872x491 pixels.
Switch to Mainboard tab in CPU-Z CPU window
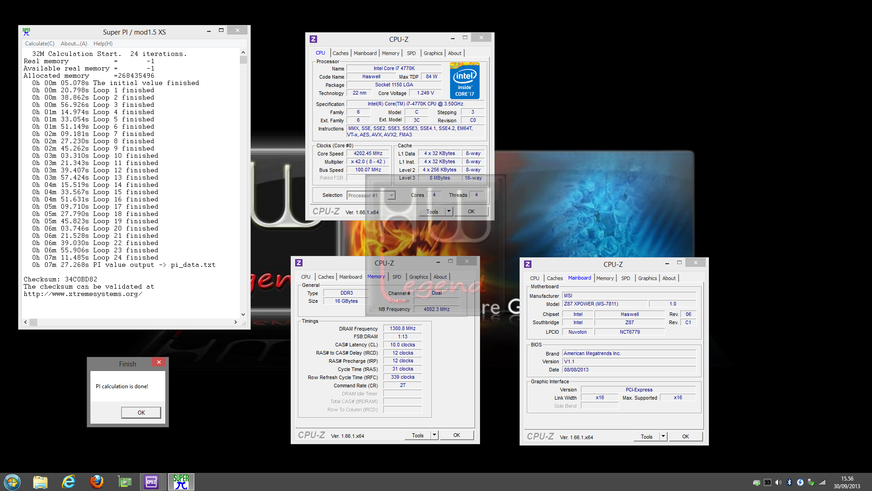click(365, 53)
